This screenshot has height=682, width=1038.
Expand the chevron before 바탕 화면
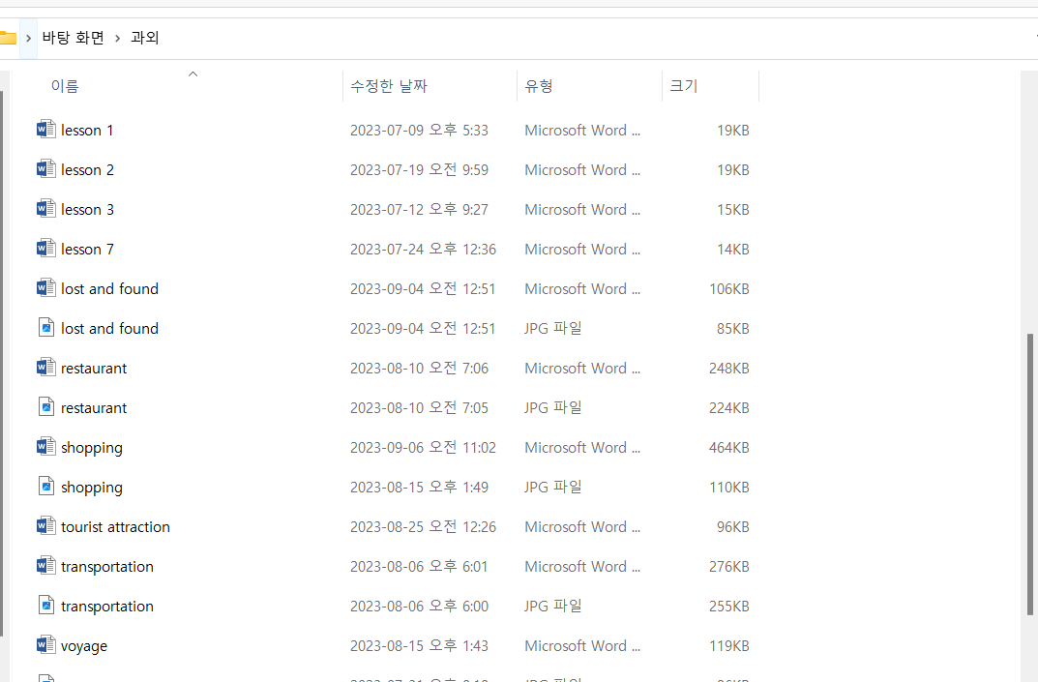pyautogui.click(x=28, y=39)
